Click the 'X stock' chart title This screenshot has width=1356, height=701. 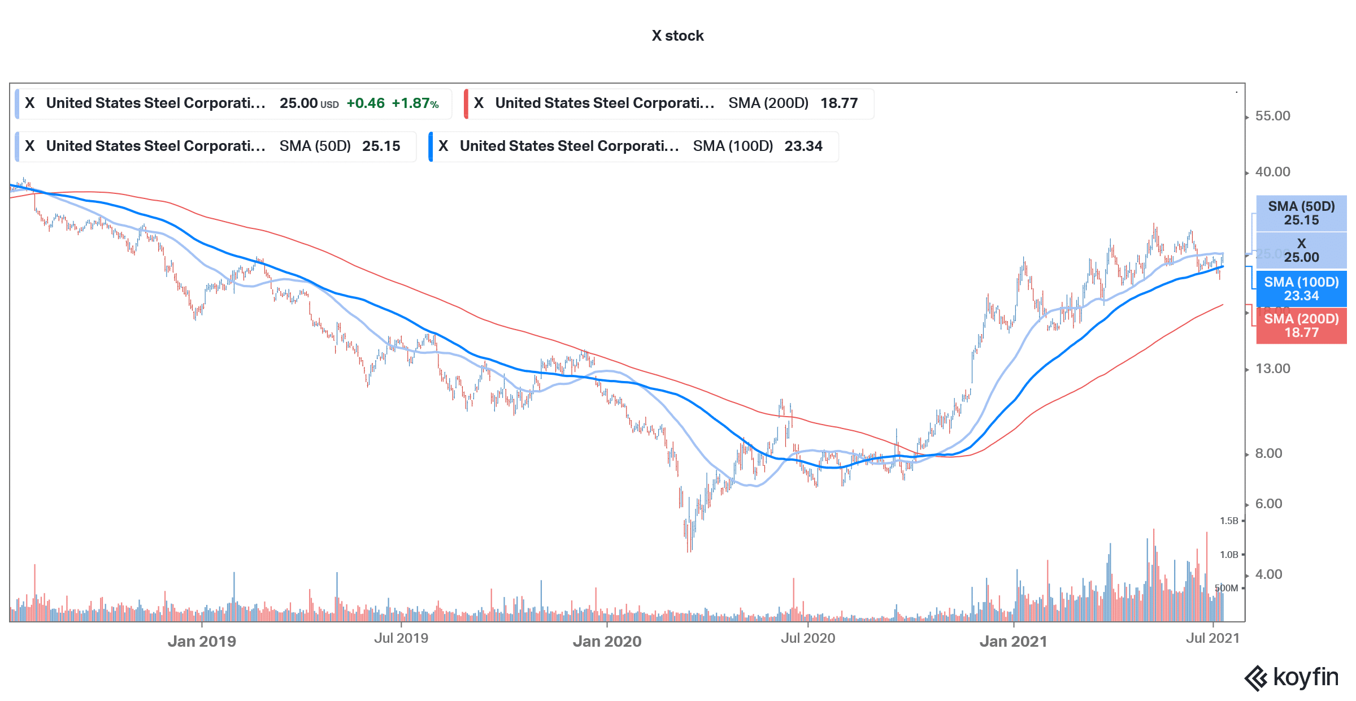click(x=677, y=36)
